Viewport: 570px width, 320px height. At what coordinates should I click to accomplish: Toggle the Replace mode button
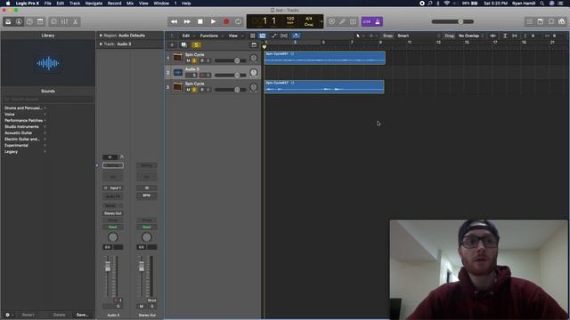coord(331,21)
